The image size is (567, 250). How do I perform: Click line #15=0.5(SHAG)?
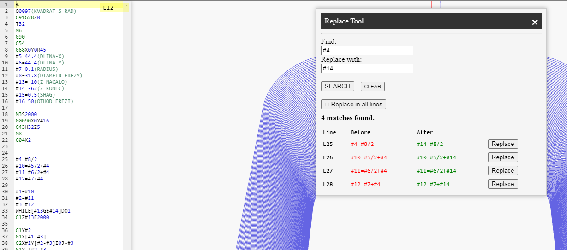click(x=35, y=95)
